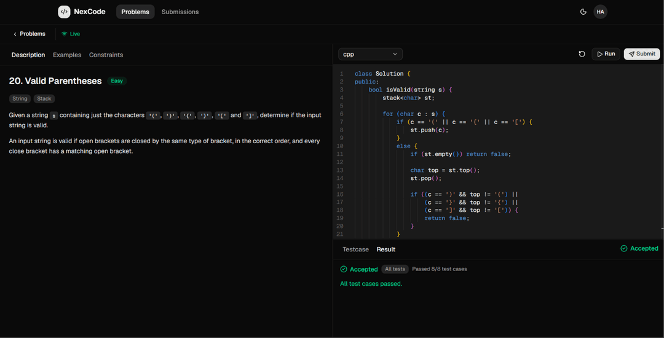The width and height of the screenshot is (664, 338).
Task: Switch to the Constraints tab
Action: 106,55
